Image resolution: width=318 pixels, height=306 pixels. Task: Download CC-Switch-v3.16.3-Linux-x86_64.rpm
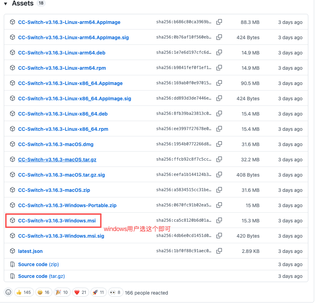point(63,129)
